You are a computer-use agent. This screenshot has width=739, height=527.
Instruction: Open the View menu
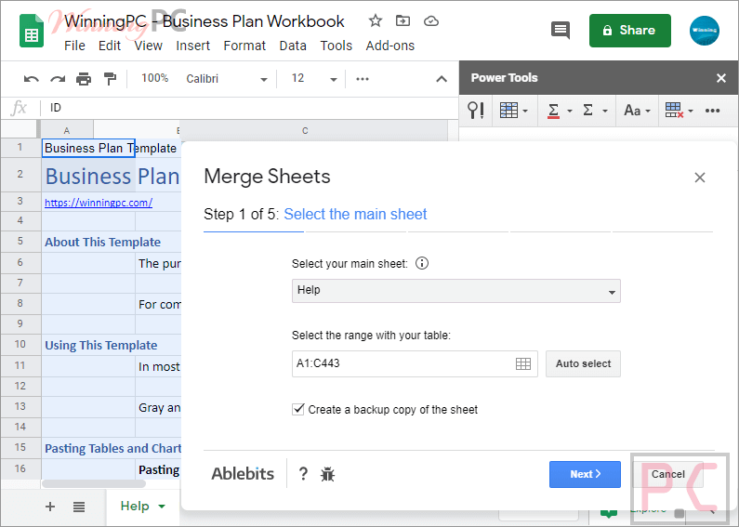[x=148, y=46]
